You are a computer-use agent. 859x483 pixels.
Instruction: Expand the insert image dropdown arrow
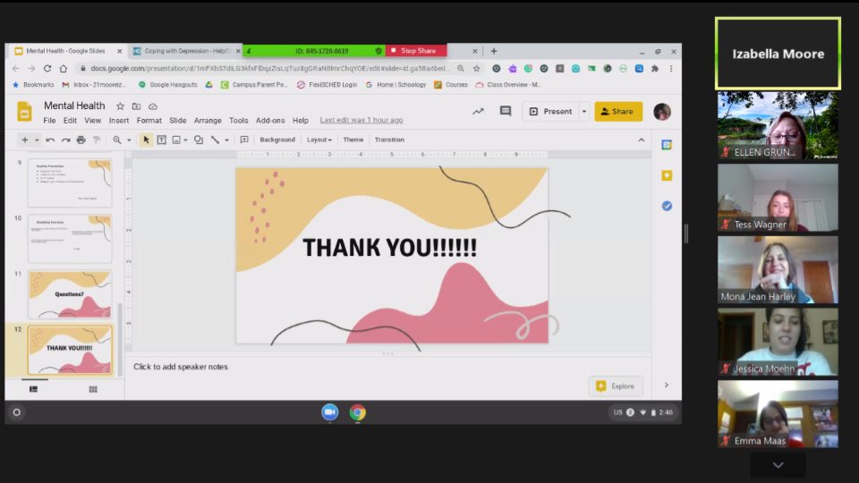pos(186,140)
